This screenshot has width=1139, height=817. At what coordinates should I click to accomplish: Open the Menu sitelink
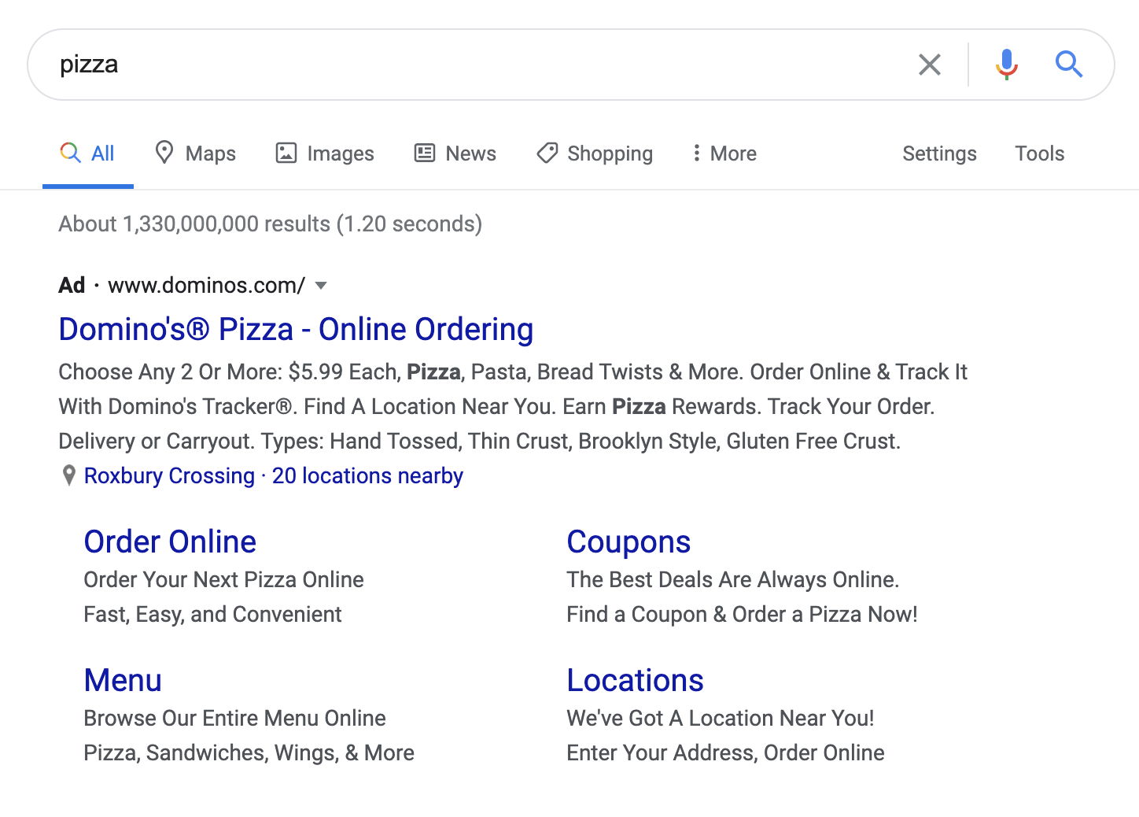(x=123, y=680)
